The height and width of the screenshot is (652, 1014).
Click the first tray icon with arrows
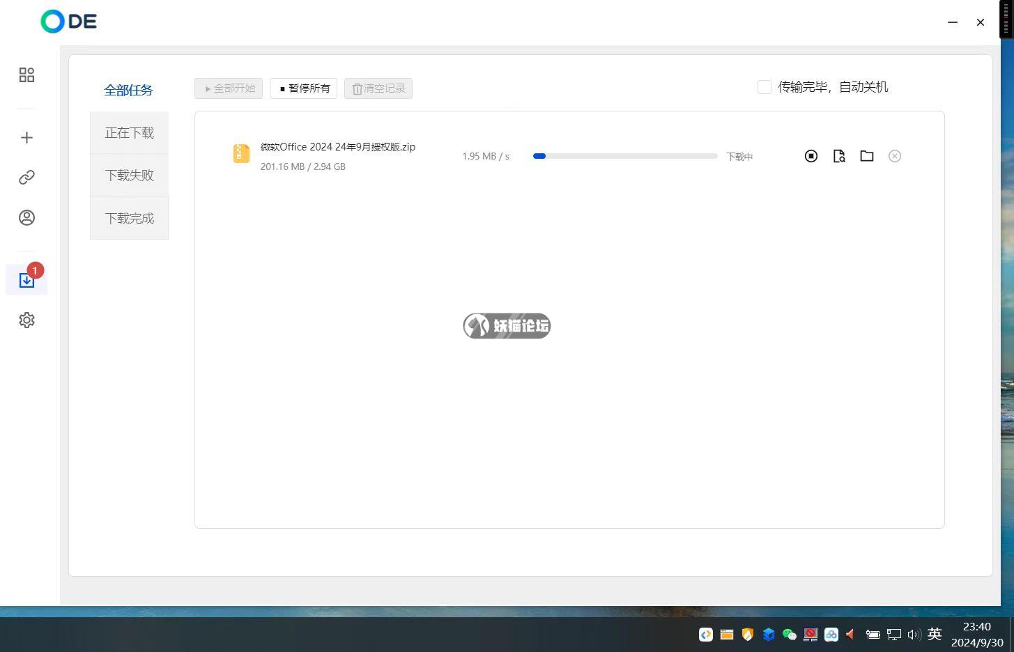pos(706,635)
